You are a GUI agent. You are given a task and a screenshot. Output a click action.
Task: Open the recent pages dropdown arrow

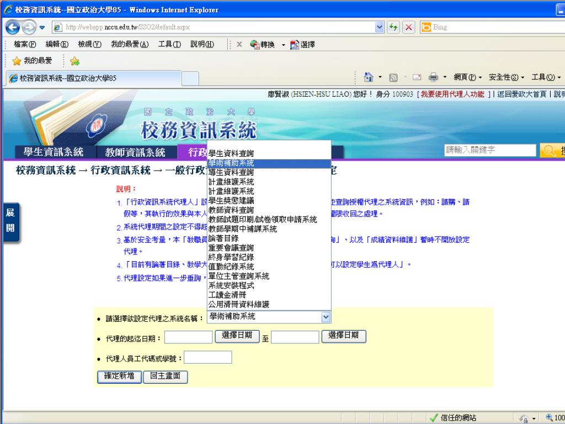pos(42,28)
